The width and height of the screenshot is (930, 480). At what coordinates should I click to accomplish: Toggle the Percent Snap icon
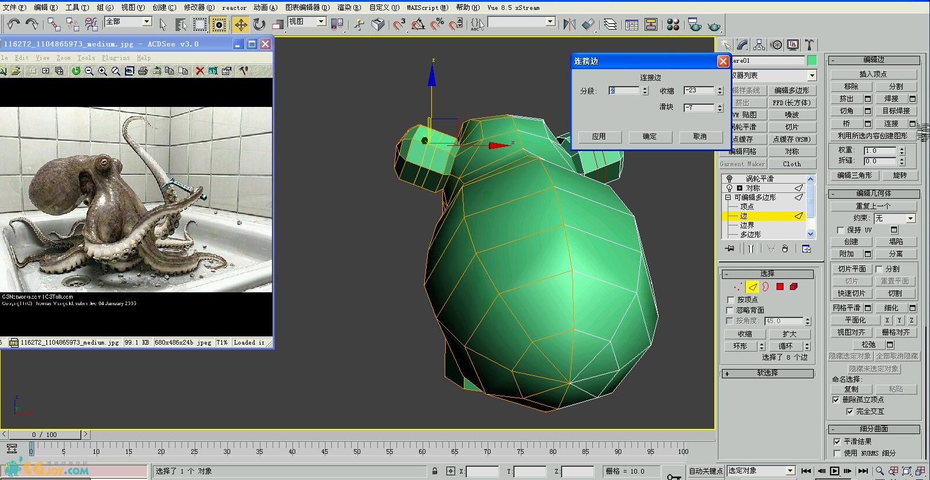[x=437, y=24]
